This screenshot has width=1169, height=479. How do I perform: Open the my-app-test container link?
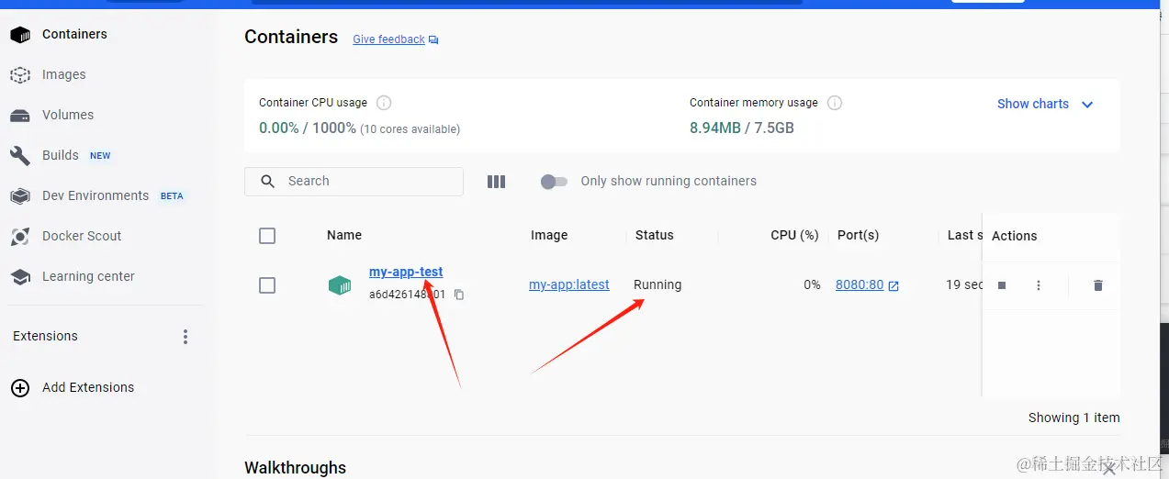tap(406, 272)
